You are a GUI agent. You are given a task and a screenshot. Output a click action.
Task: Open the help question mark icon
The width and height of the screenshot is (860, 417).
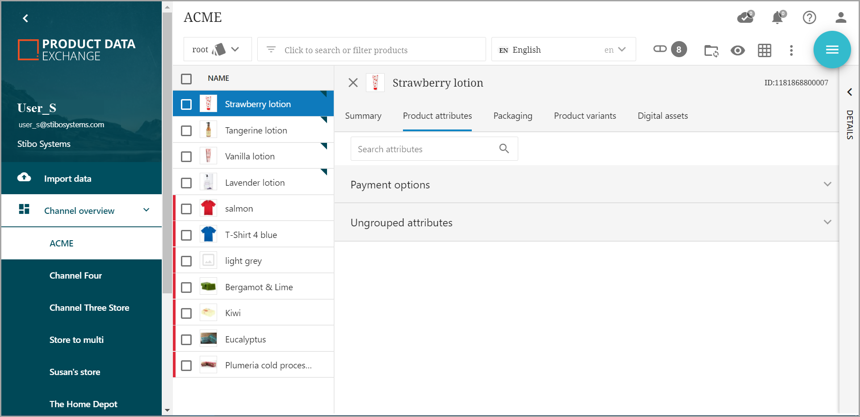coord(809,17)
